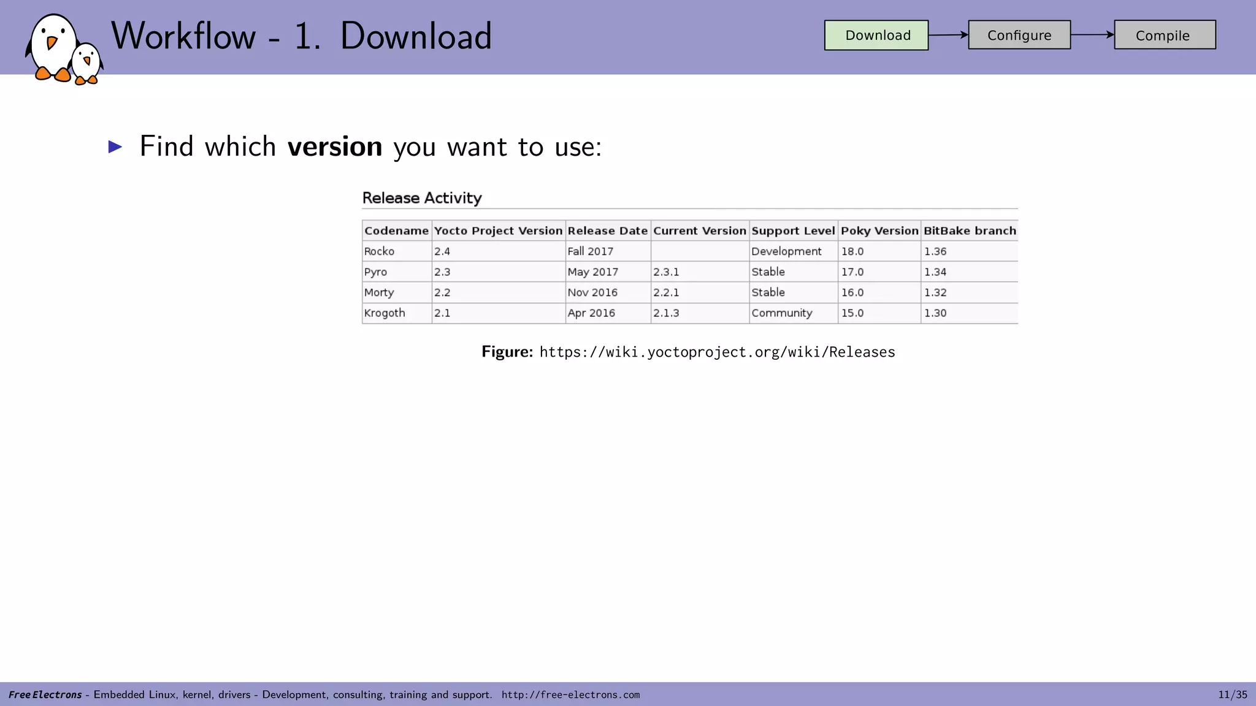Select the Download workflow step box

coord(876,36)
